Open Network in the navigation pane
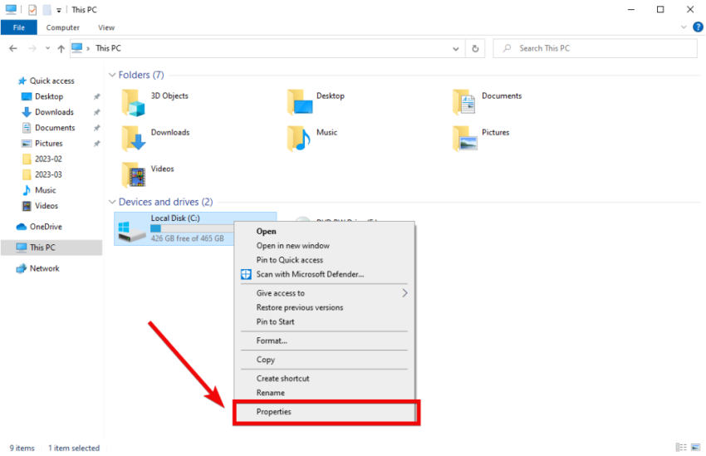 44,269
